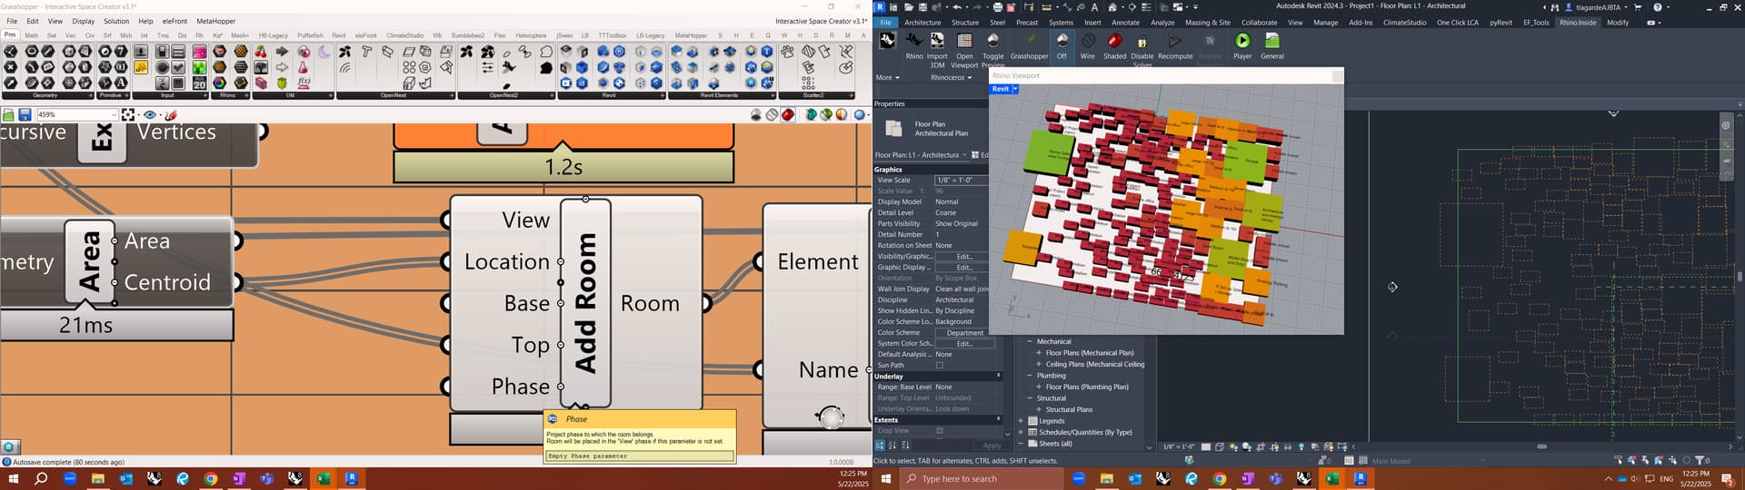Expand the Legends node in Project Browser
1745x490 pixels.
coord(1021,421)
